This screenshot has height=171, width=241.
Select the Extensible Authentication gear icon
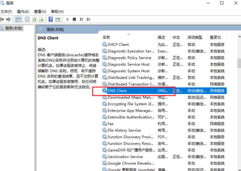coord(105,117)
